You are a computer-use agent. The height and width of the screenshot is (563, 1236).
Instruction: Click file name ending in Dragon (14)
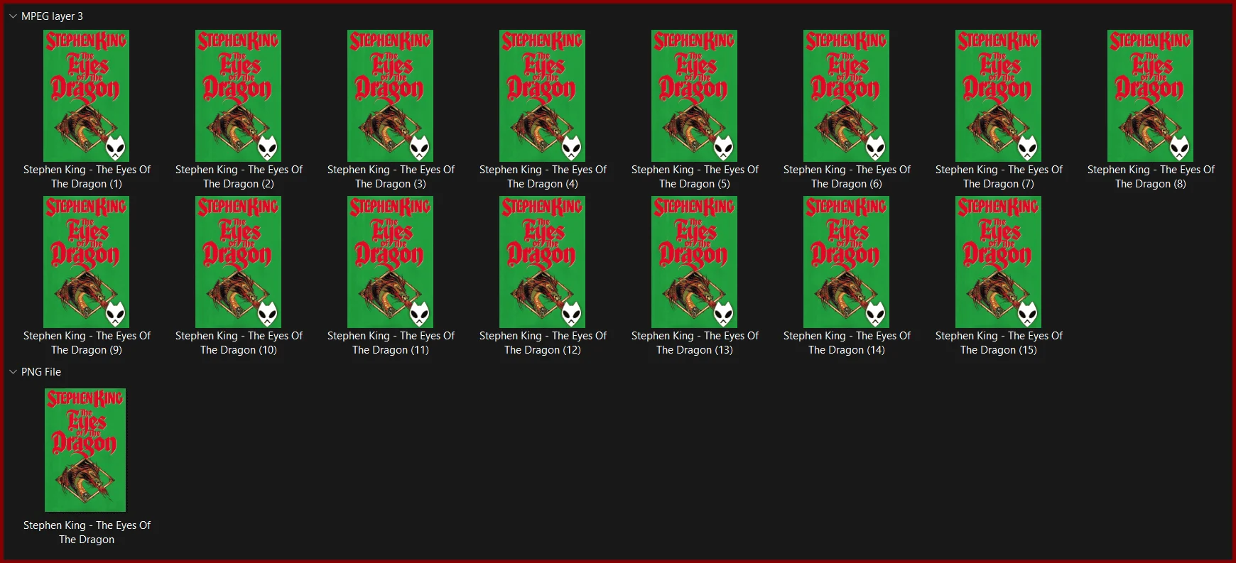coord(847,343)
